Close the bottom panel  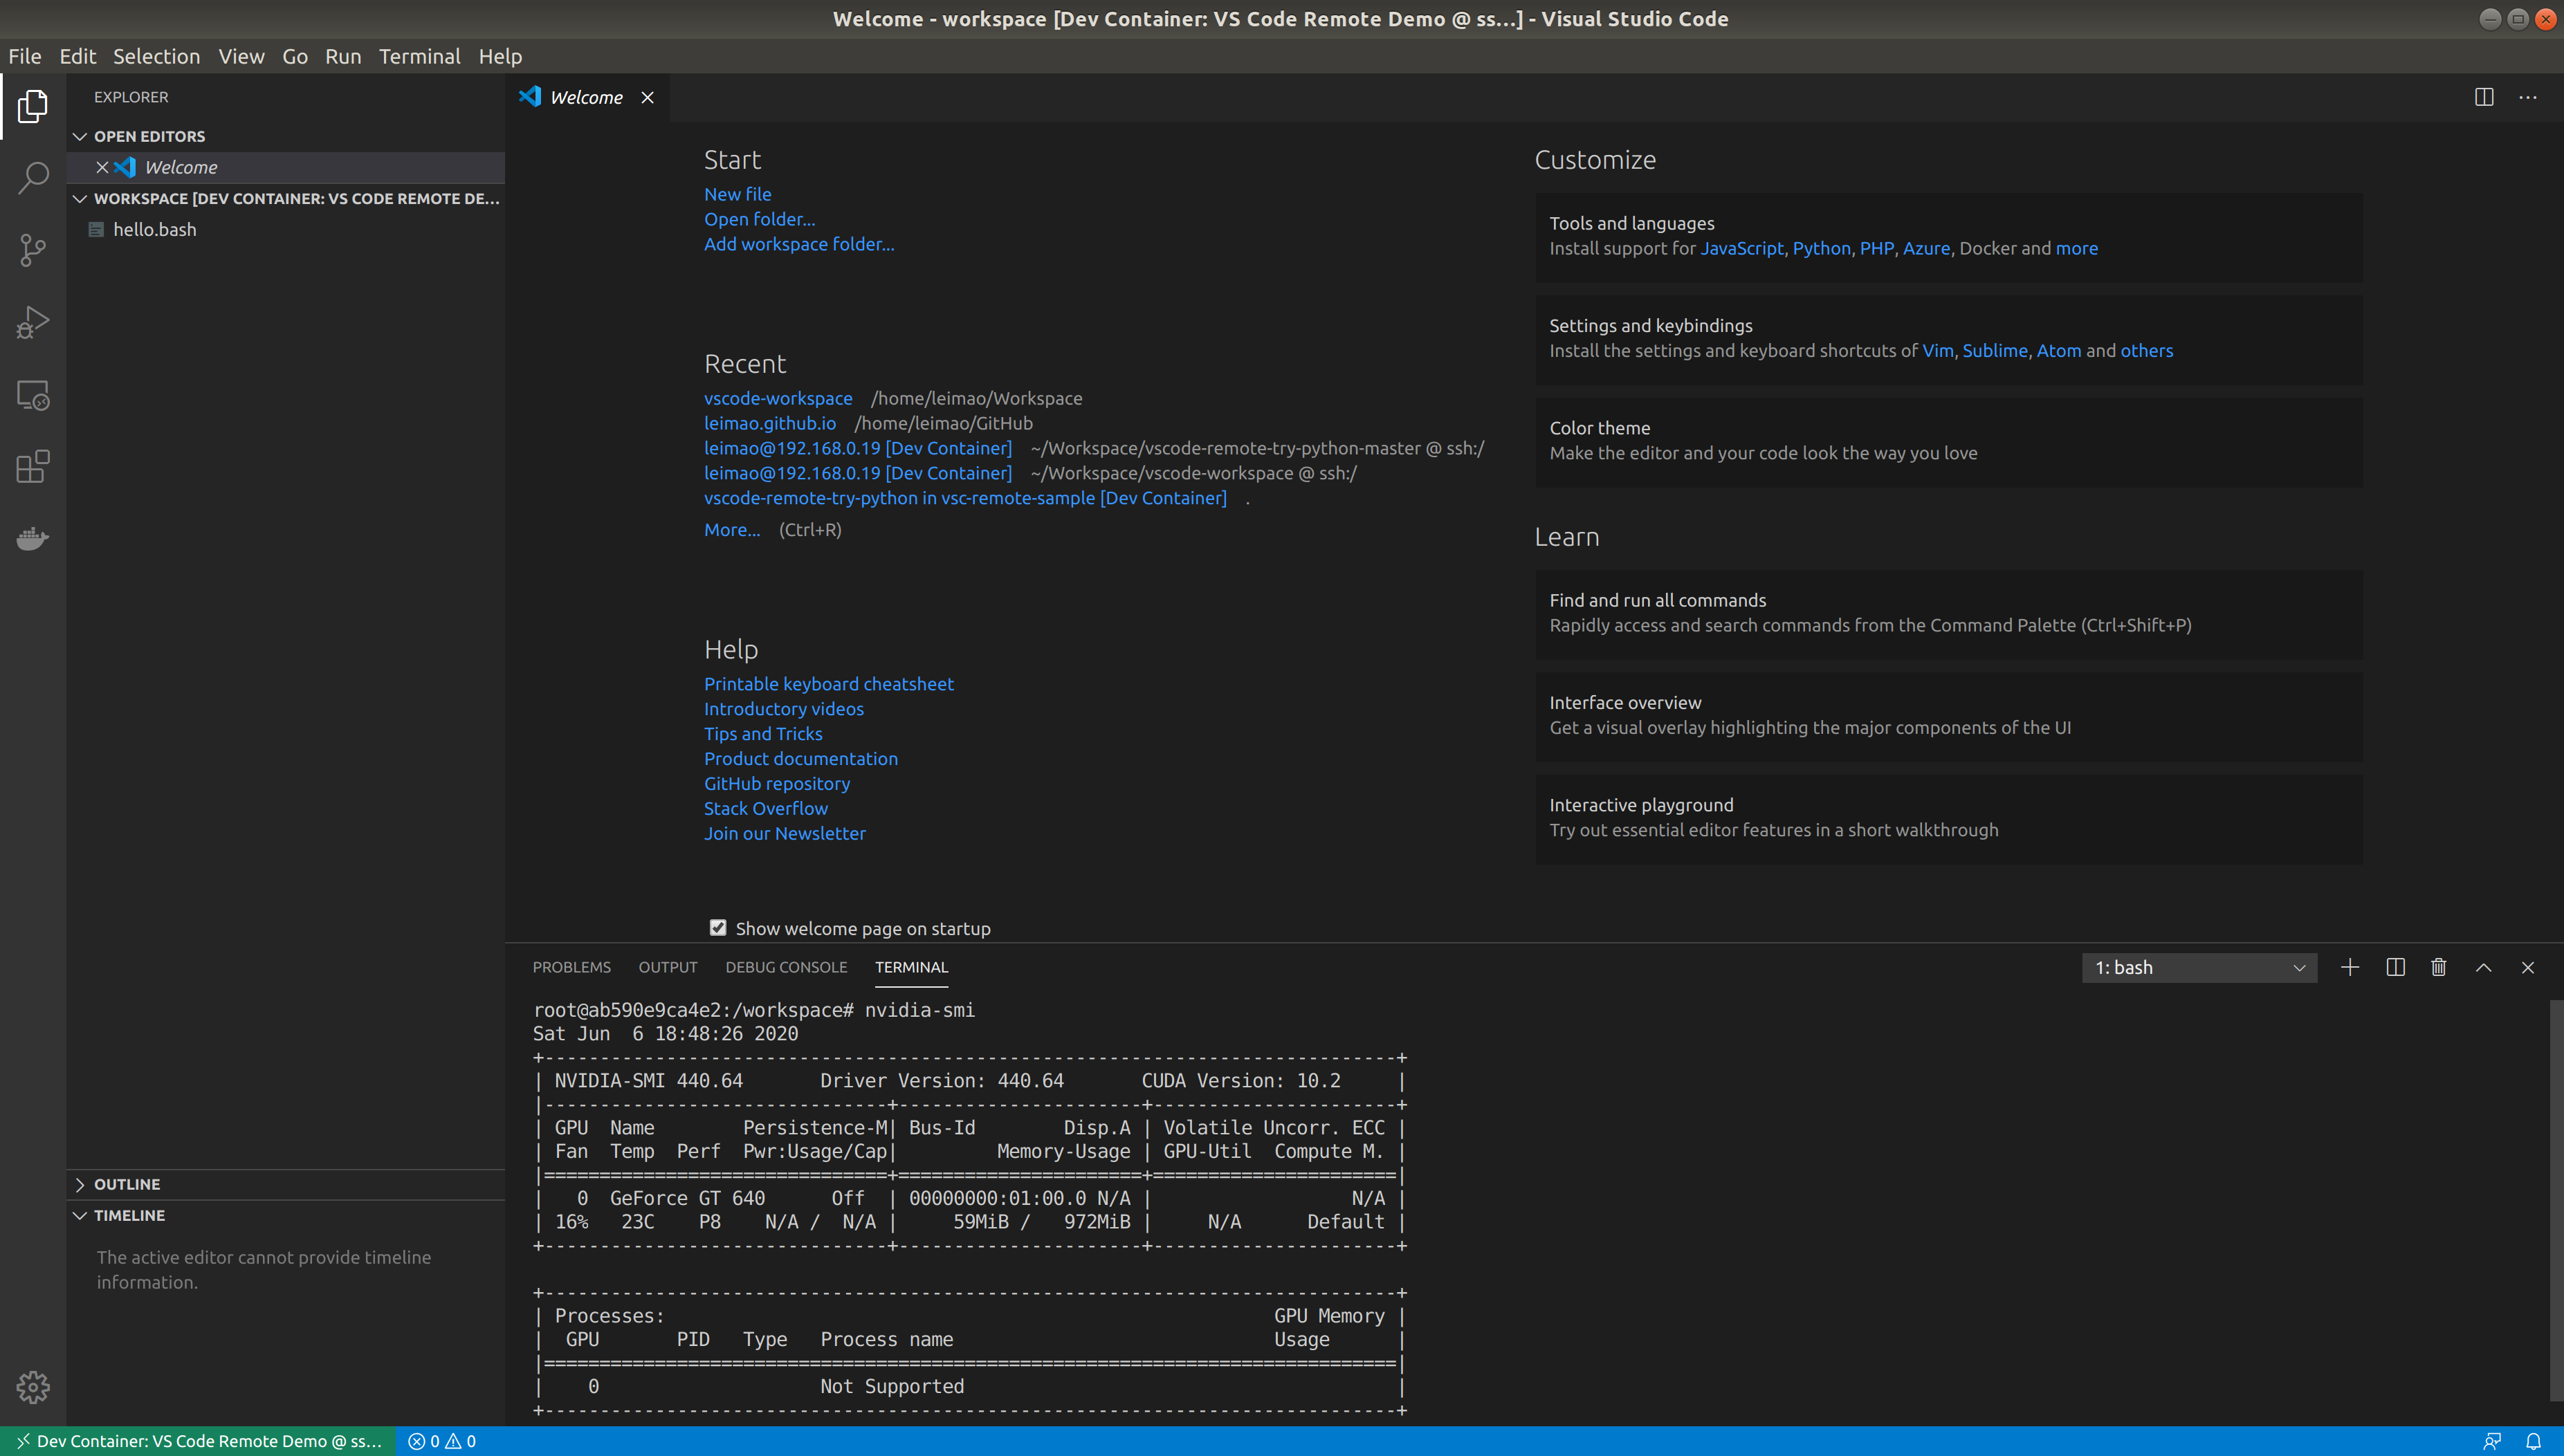2528,967
